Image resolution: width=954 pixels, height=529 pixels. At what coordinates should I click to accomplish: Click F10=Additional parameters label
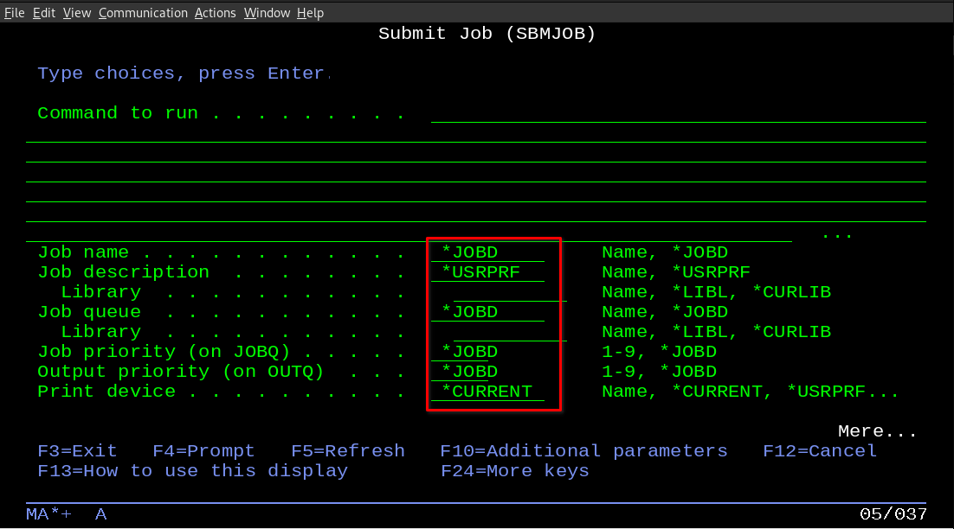(x=584, y=450)
